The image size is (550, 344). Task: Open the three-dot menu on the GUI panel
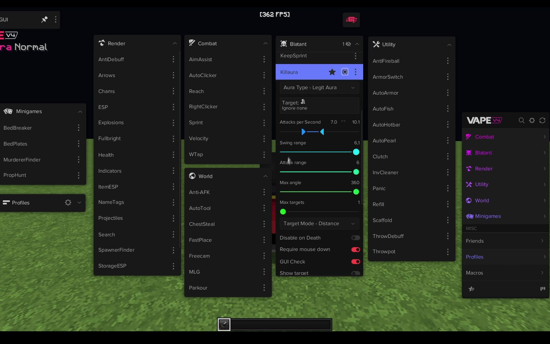coord(56,19)
